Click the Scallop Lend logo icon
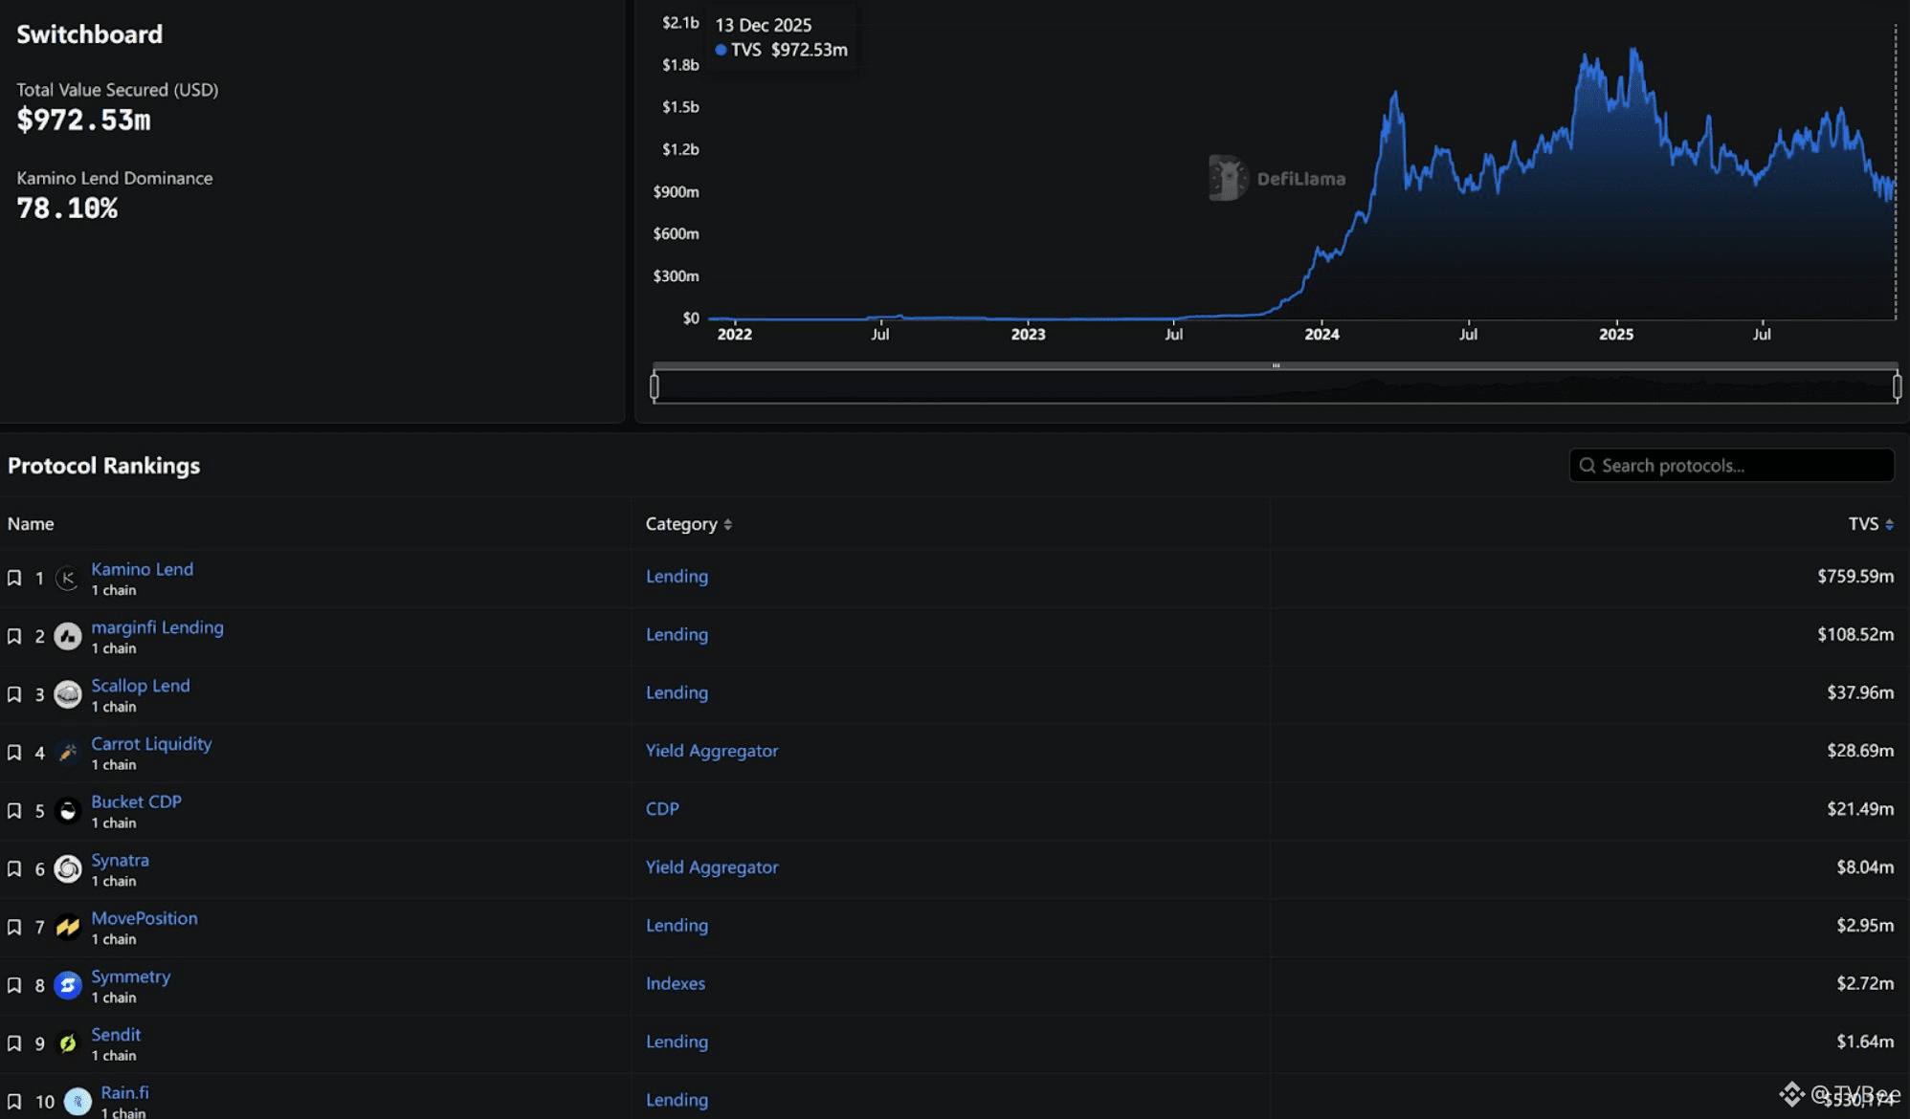This screenshot has width=1910, height=1119. click(67, 694)
